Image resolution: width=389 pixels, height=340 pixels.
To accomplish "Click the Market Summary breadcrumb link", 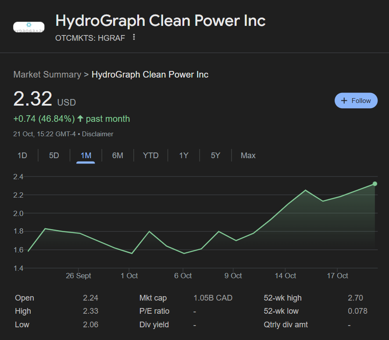I will coord(47,74).
